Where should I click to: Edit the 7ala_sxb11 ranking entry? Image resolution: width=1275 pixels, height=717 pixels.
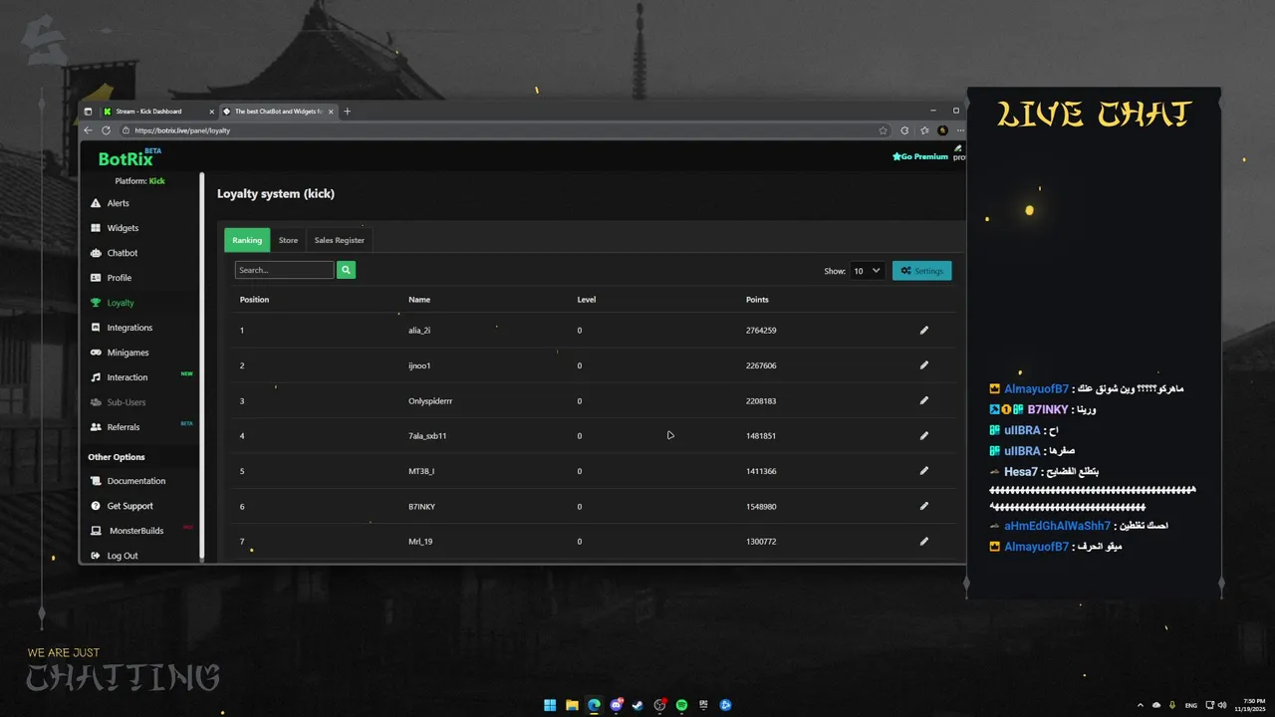point(923,435)
